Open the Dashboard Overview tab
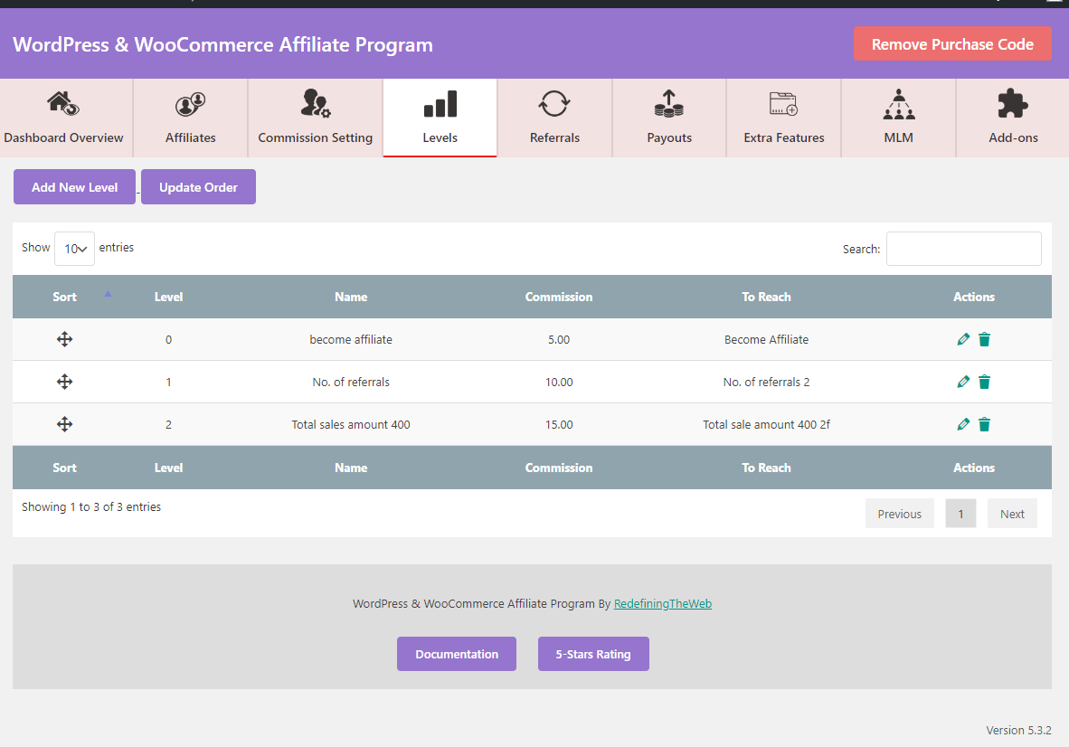The width and height of the screenshot is (1069, 747). click(64, 118)
